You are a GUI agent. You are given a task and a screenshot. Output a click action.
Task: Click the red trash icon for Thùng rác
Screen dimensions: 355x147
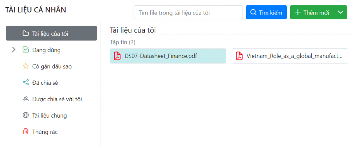pyautogui.click(x=26, y=132)
